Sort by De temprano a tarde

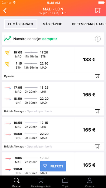pyautogui.click(x=89, y=24)
